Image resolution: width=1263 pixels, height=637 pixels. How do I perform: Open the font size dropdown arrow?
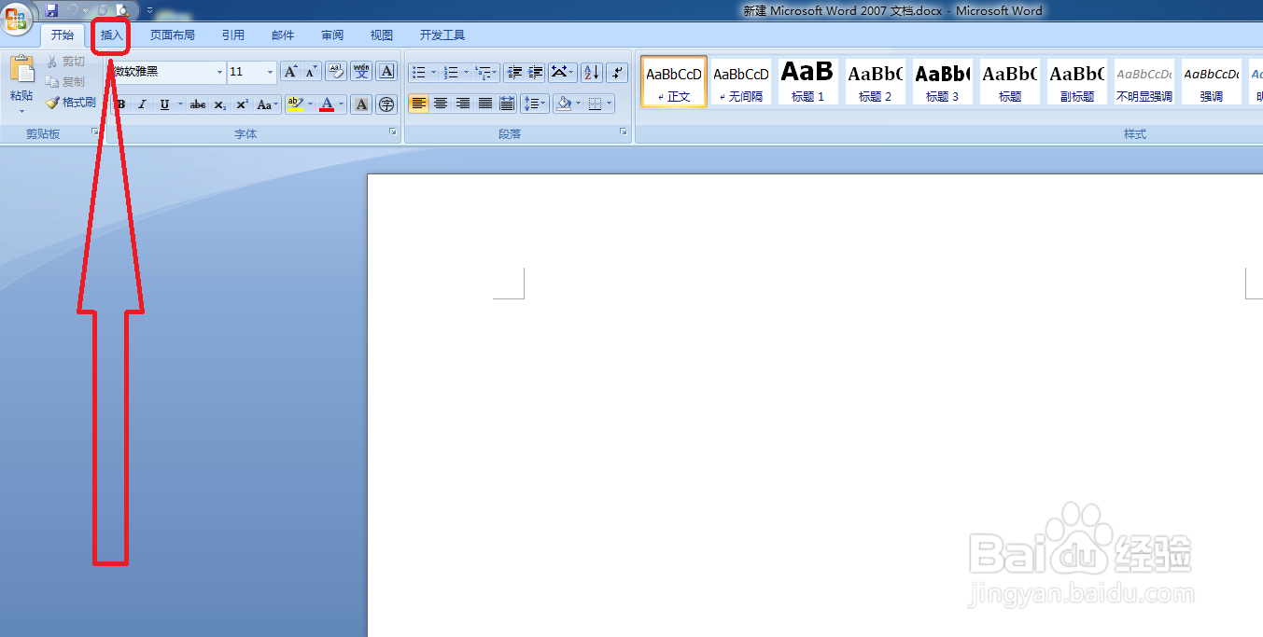(x=271, y=72)
